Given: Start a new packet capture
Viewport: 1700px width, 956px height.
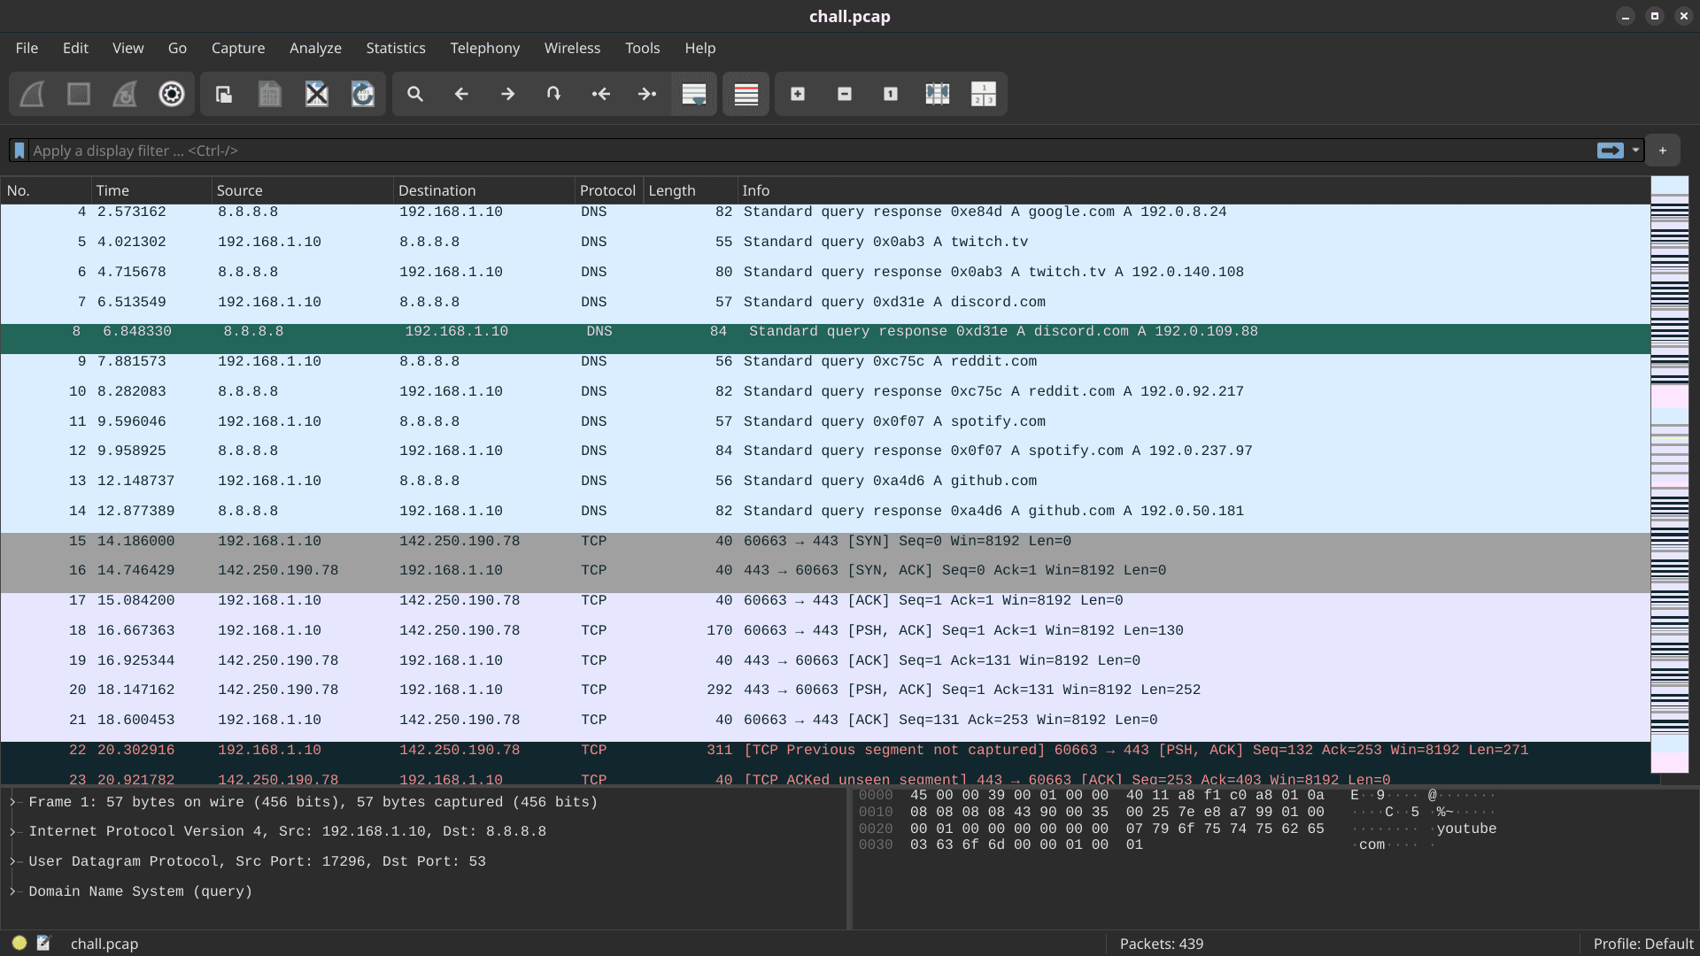Looking at the screenshot, I should (32, 94).
